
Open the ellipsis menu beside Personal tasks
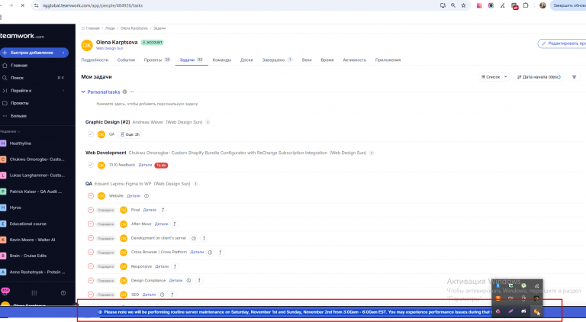pos(132,92)
